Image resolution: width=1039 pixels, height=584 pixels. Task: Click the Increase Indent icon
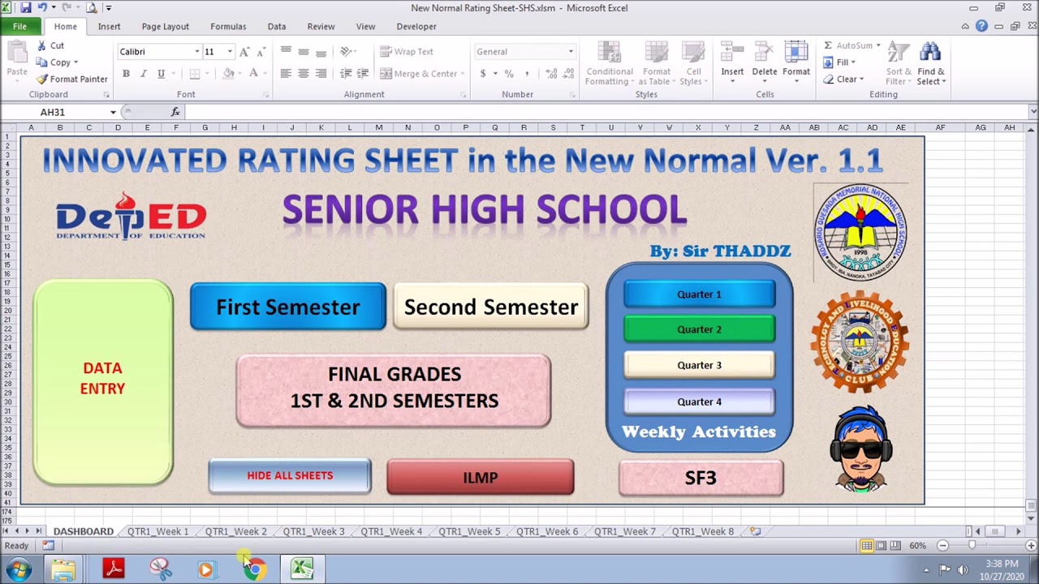363,74
